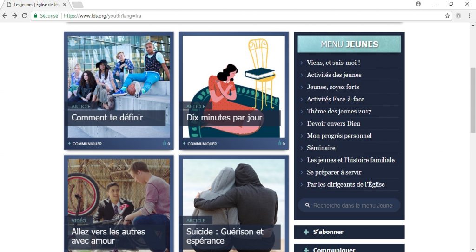Open 'Par les dirigeants de l'Église' link

(x=345, y=184)
